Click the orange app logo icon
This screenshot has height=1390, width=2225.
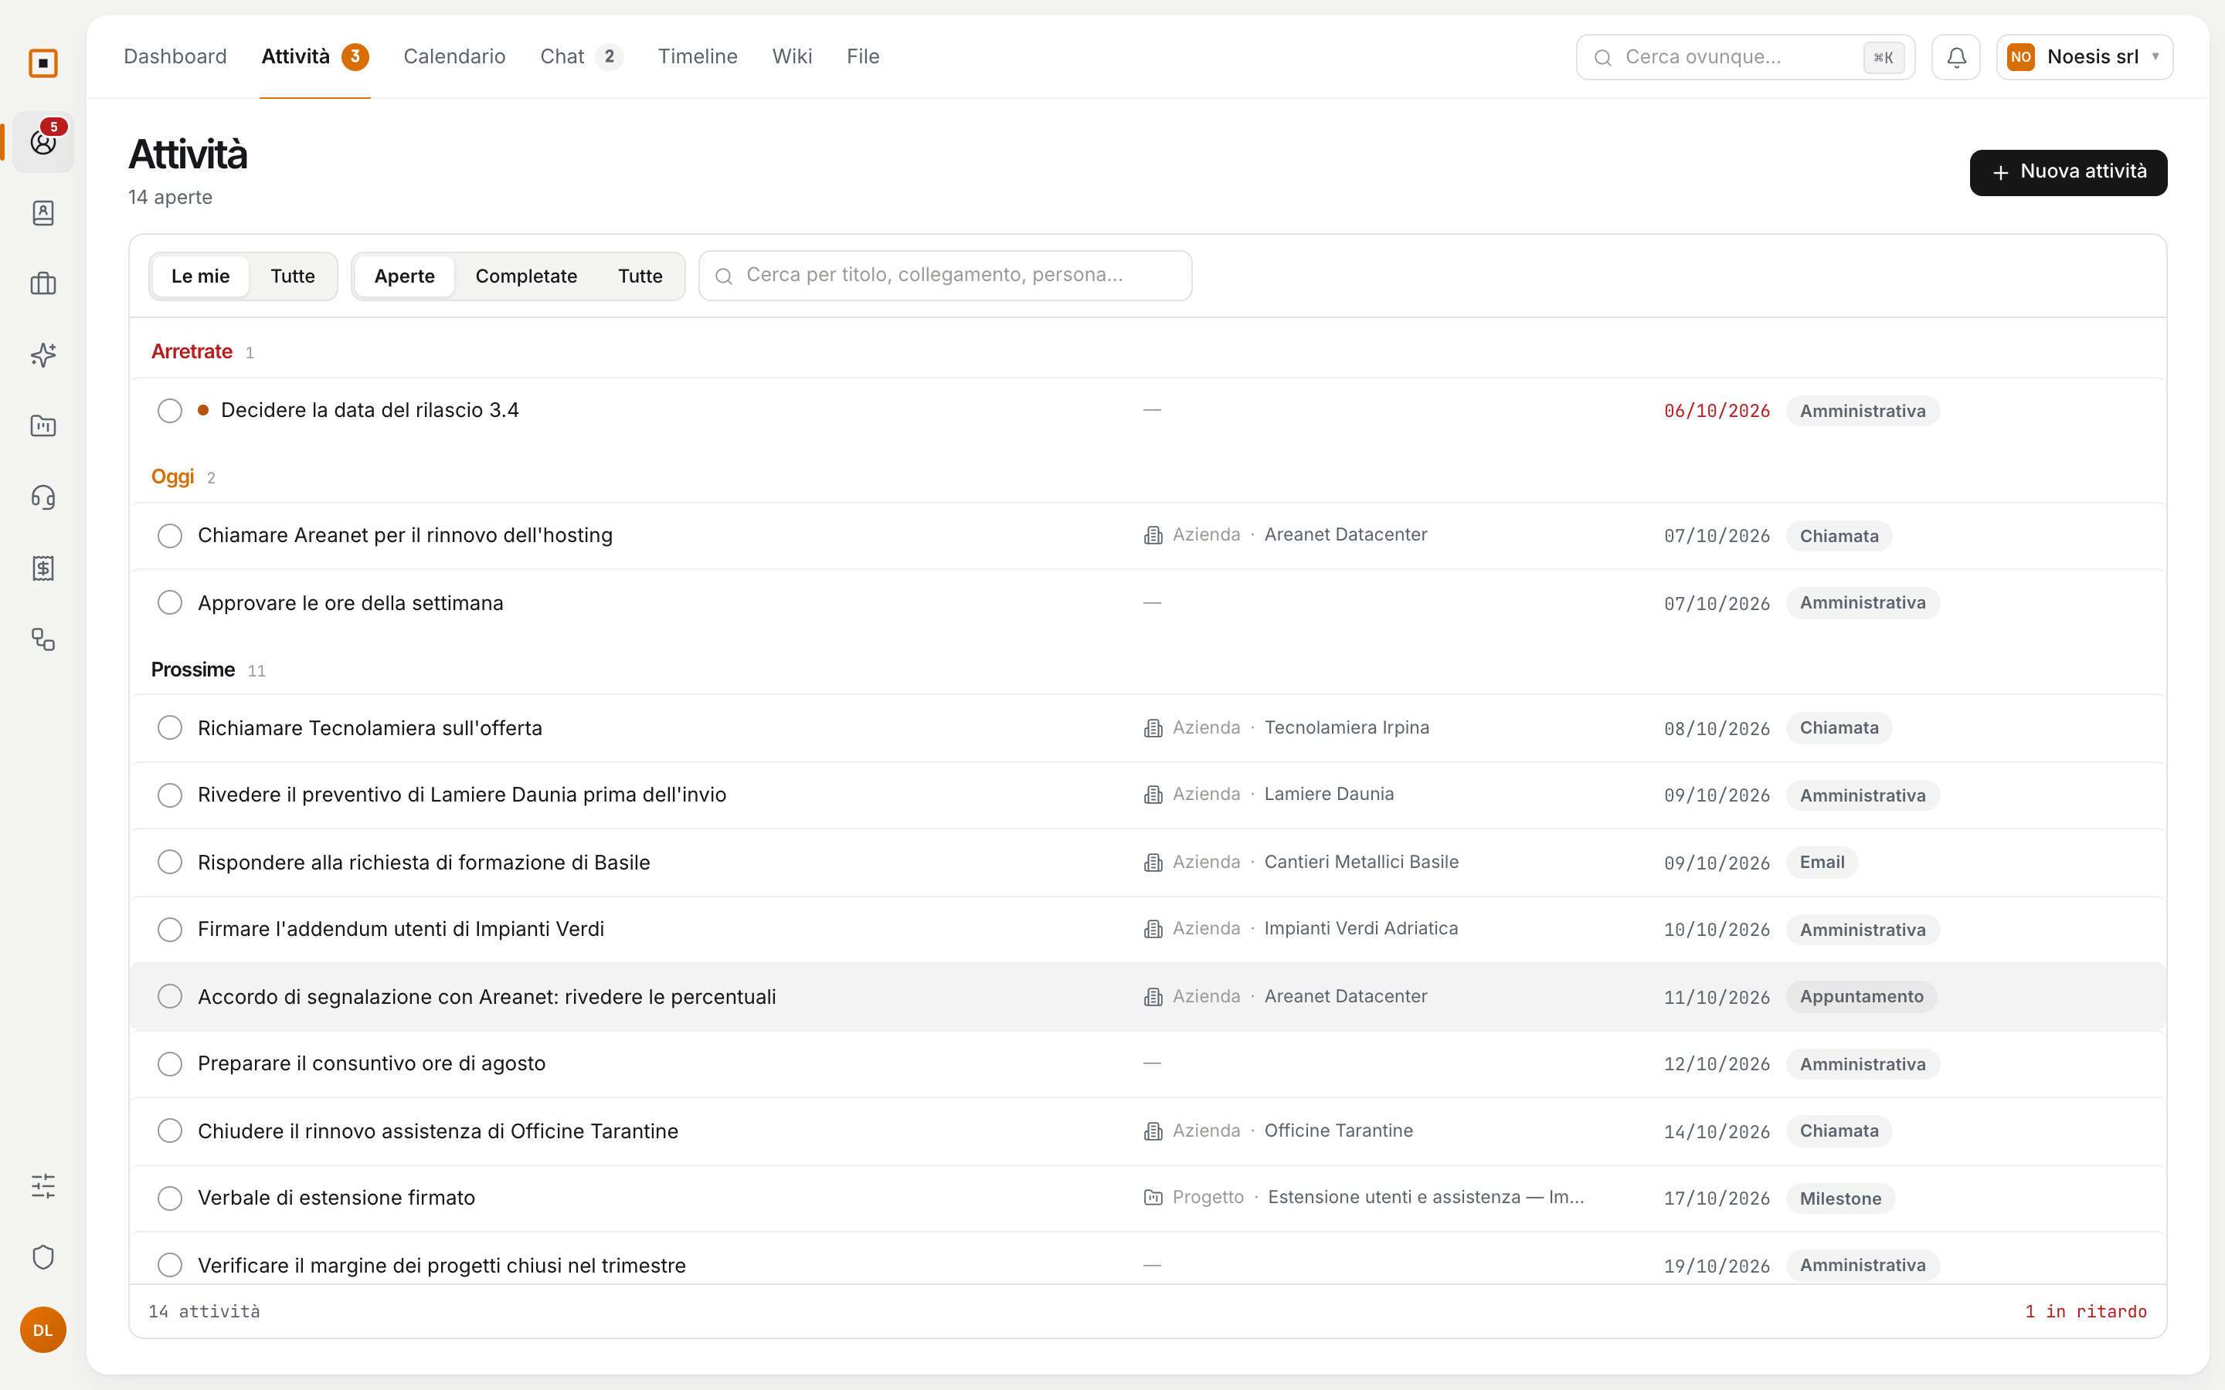coord(43,63)
